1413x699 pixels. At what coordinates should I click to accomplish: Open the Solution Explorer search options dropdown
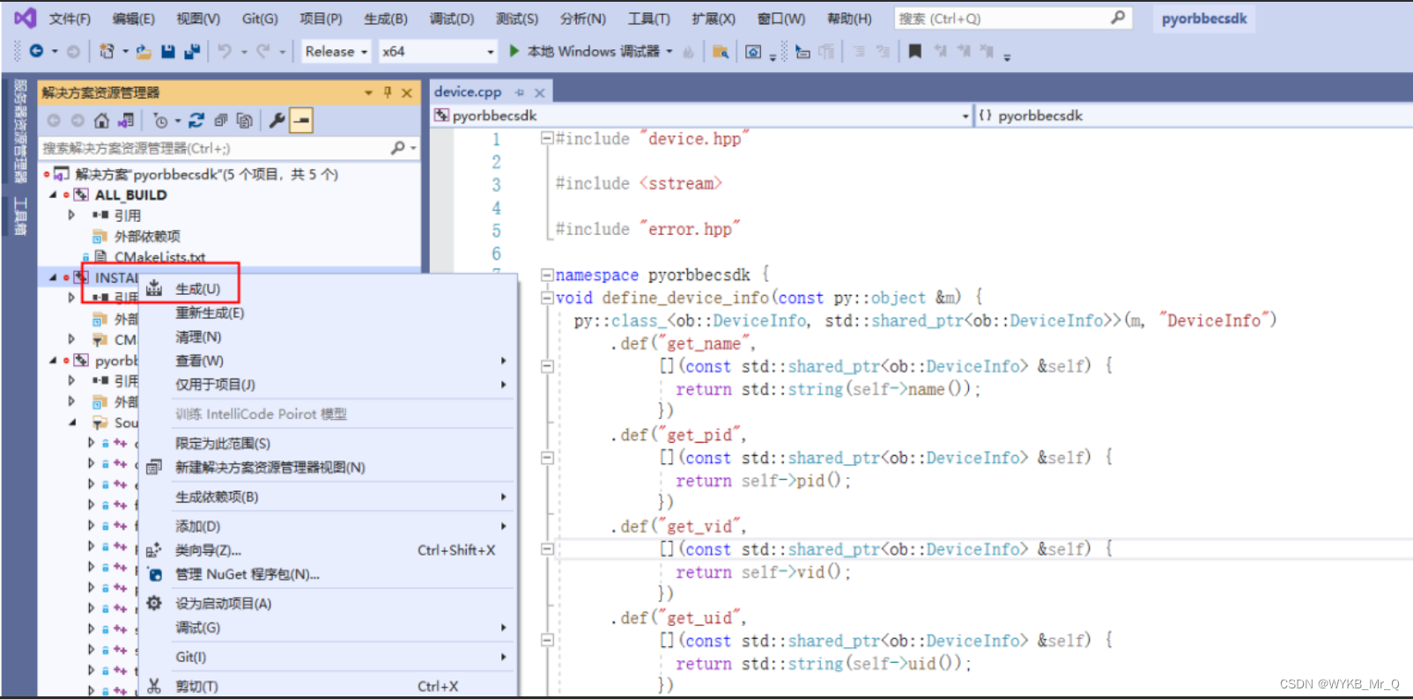tap(413, 148)
